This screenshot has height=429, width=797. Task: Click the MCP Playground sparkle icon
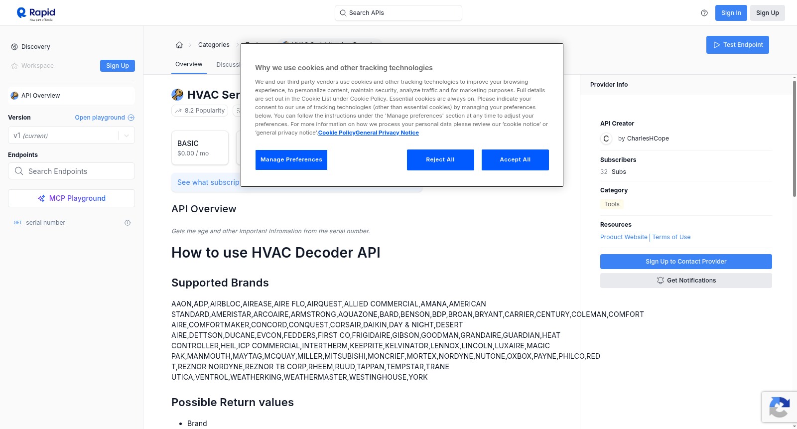coord(41,198)
